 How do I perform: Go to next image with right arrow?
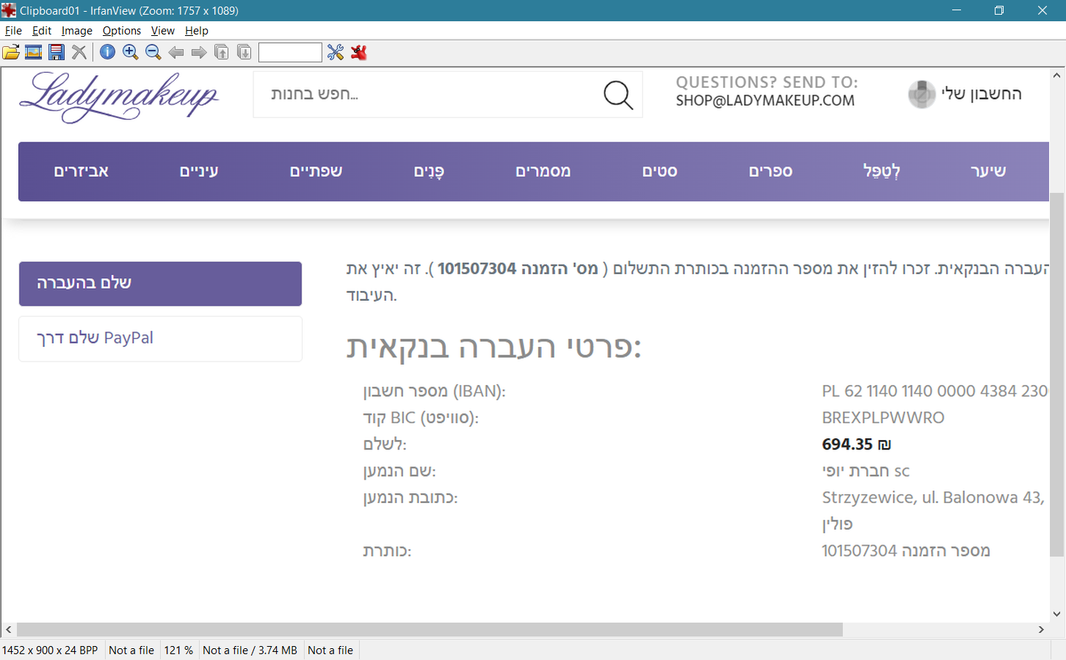tap(199, 52)
